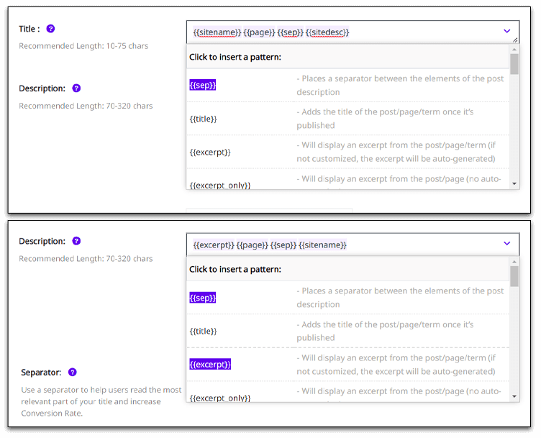Image resolution: width=541 pixels, height=438 pixels.
Task: Click {{excerpt}} tag in Description field
Action: point(214,245)
